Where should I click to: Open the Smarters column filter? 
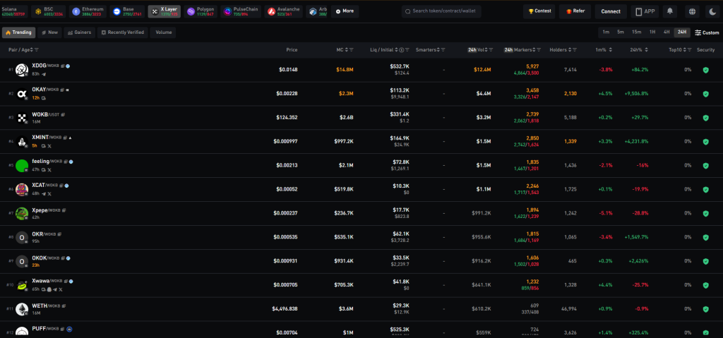(x=443, y=50)
